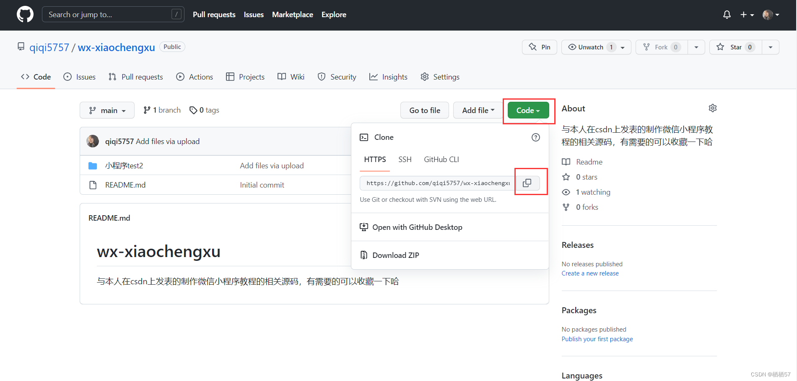Click the 0 tags link

point(204,110)
